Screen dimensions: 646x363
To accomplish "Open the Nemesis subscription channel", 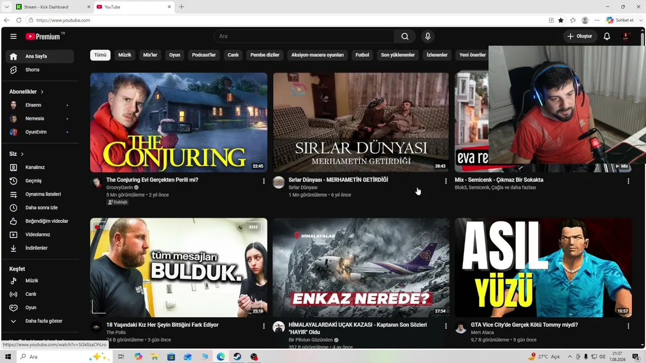I will 40,118.
